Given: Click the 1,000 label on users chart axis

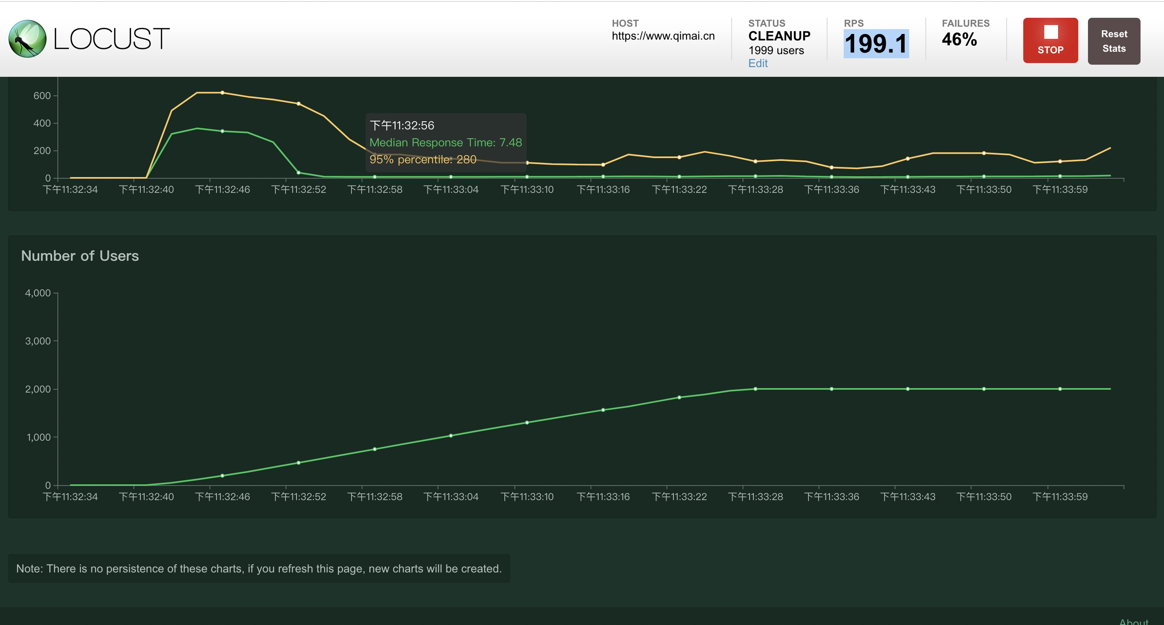Looking at the screenshot, I should [38, 437].
